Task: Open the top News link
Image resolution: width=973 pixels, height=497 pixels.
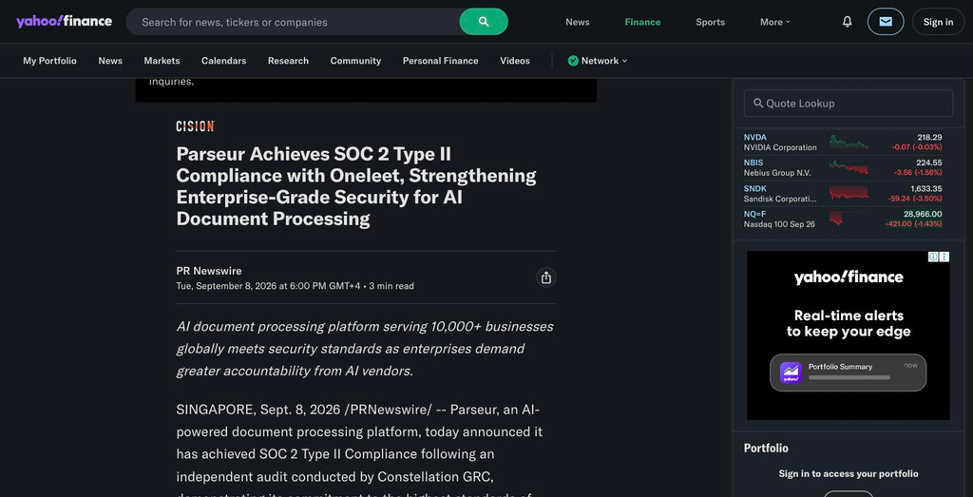Action: click(577, 22)
